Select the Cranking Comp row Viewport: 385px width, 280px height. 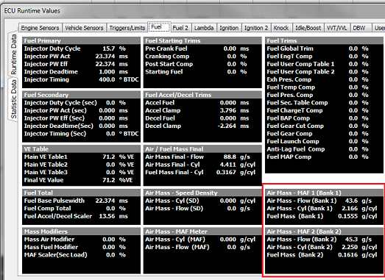tap(202, 57)
